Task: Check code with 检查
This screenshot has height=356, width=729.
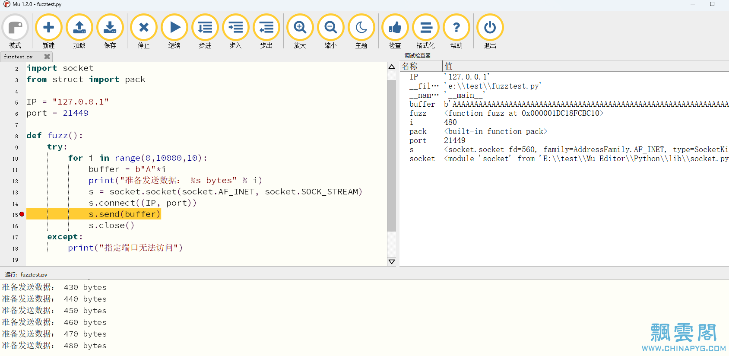Action: click(395, 31)
